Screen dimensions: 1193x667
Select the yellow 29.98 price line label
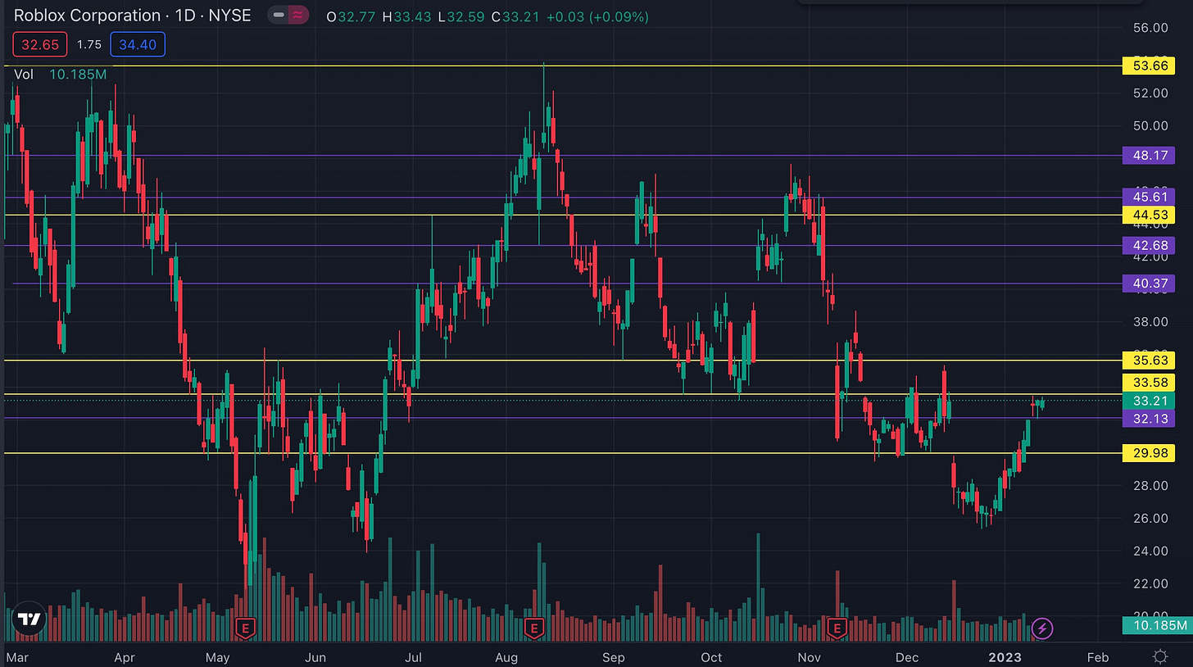coord(1147,453)
